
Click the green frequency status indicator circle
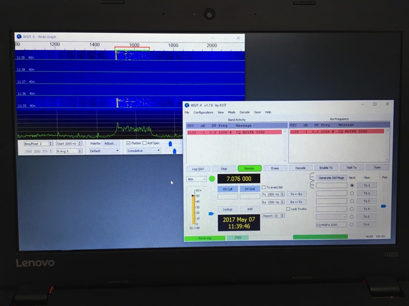(212, 179)
